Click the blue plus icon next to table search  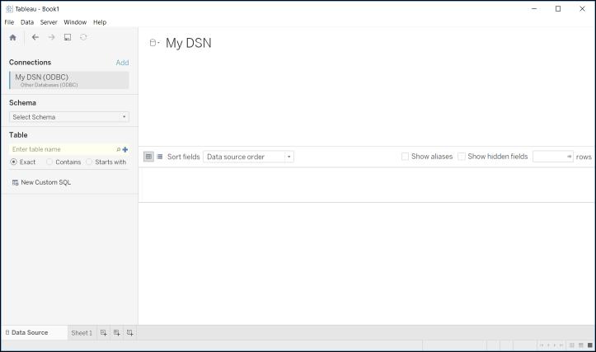click(125, 149)
